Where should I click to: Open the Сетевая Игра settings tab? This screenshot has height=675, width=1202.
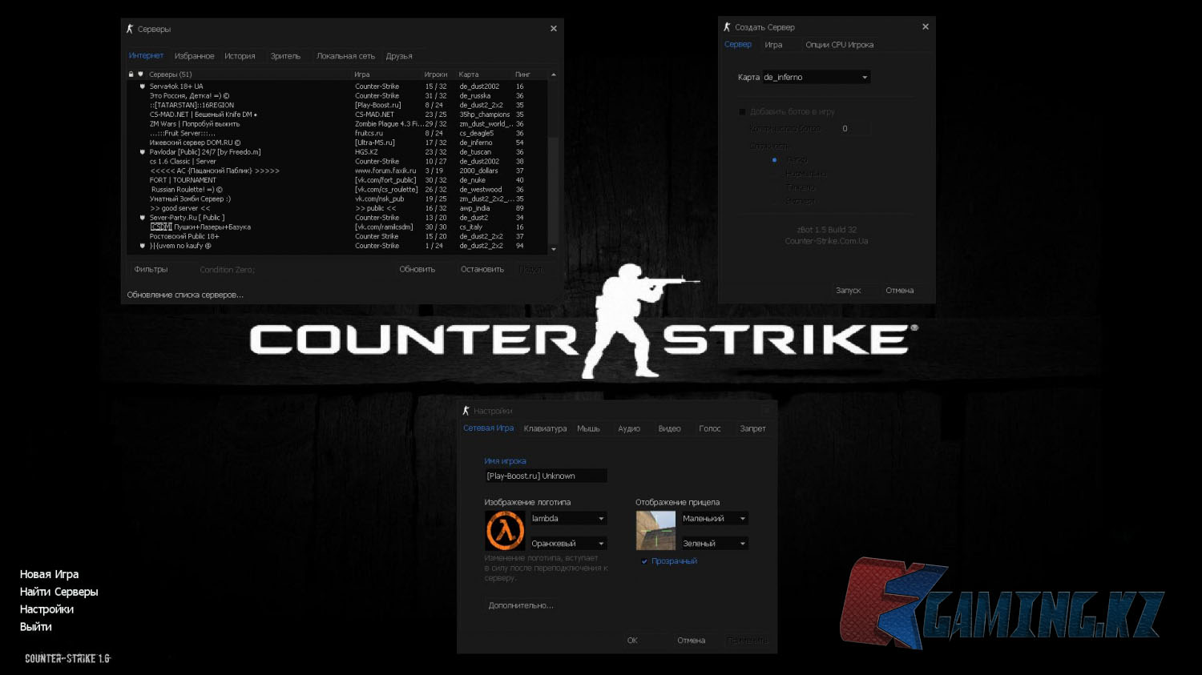click(x=488, y=428)
